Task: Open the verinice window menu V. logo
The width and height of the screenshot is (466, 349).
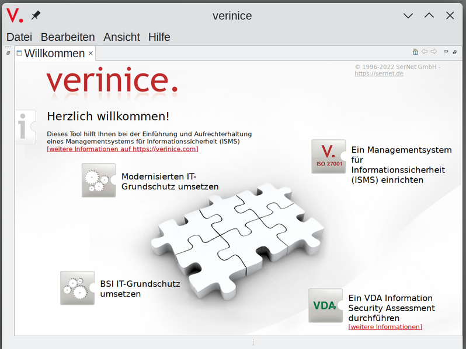Action: tap(15, 15)
